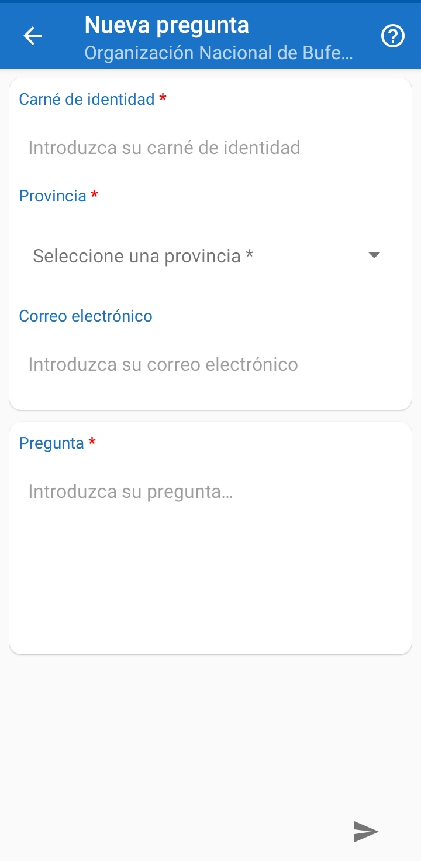Expand the province dropdown arrow
The height and width of the screenshot is (861, 421).
(x=374, y=255)
